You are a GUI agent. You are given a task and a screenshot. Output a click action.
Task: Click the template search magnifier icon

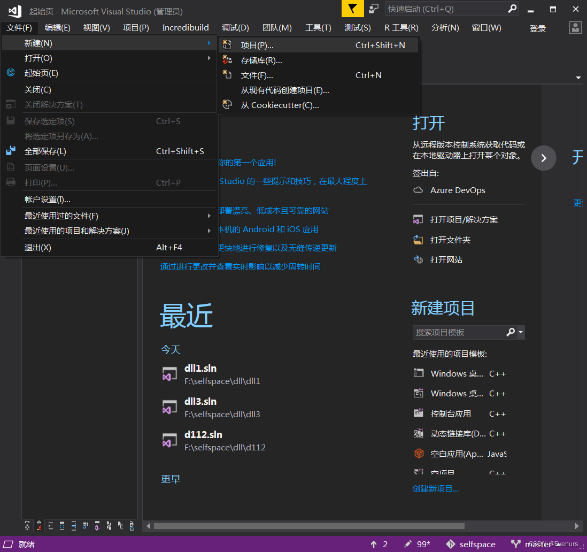click(510, 332)
